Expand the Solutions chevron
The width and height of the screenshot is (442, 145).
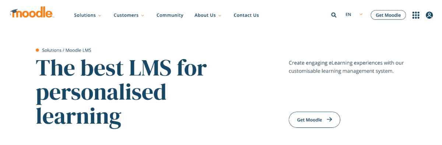tap(99, 15)
